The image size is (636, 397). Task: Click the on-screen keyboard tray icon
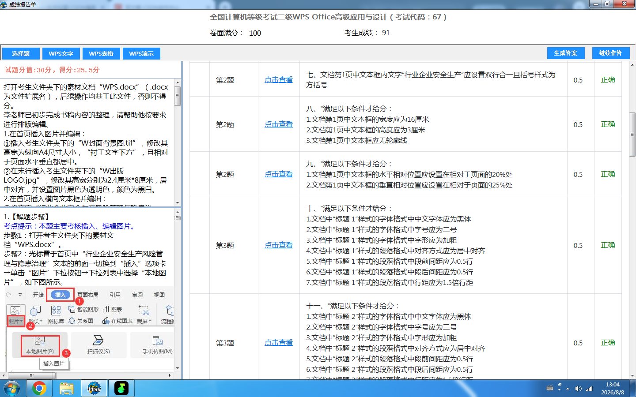(x=550, y=388)
